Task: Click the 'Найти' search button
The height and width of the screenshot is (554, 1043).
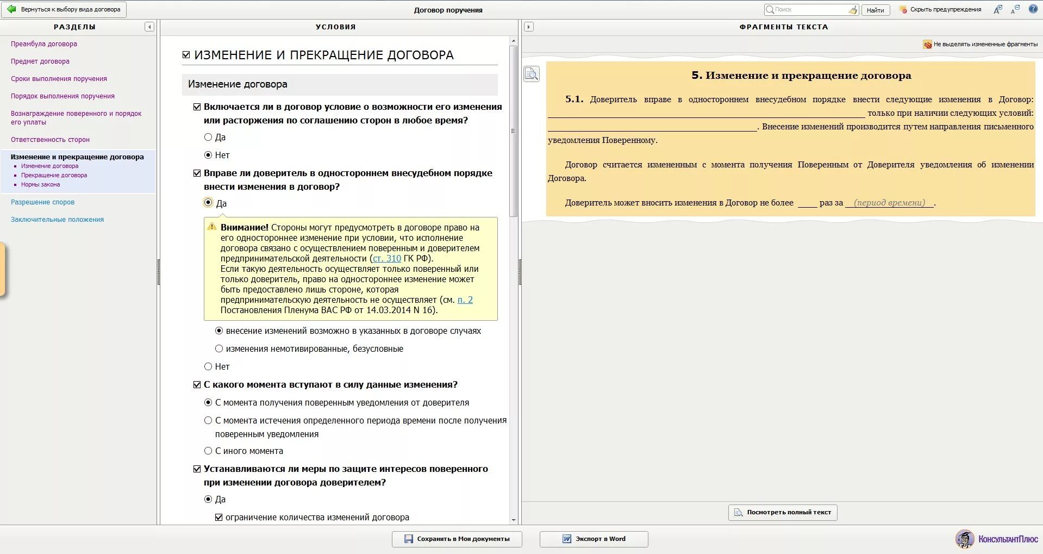Action: pos(875,10)
